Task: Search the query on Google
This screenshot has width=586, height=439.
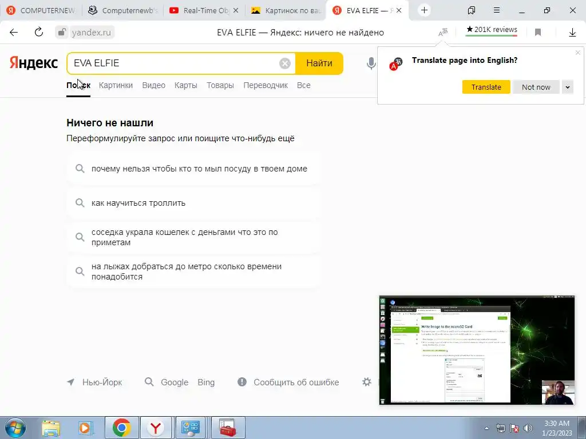Action: (175, 382)
